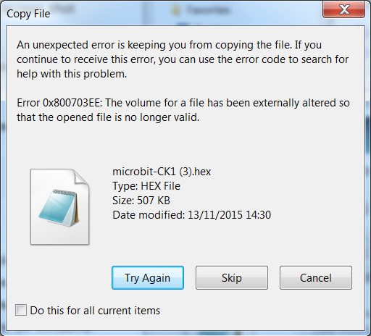Image resolution: width=371 pixels, height=336 pixels.
Task: Click the 'Size: 507 KB' detail line
Action: point(141,201)
